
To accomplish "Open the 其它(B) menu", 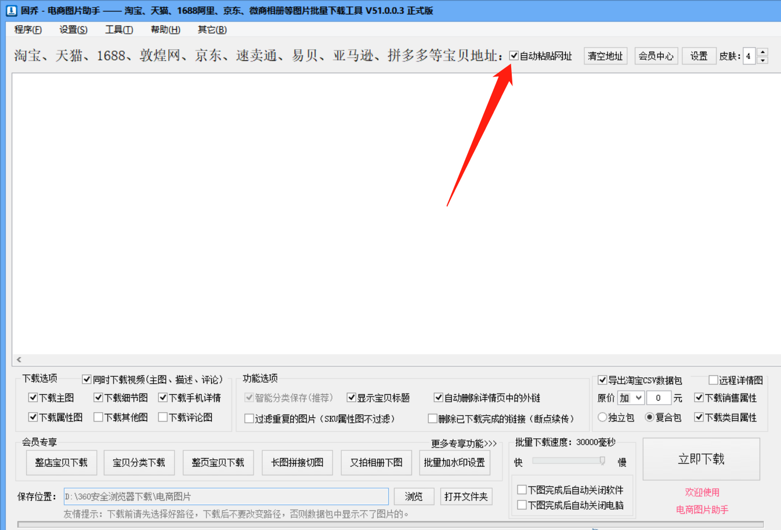I will pos(211,30).
